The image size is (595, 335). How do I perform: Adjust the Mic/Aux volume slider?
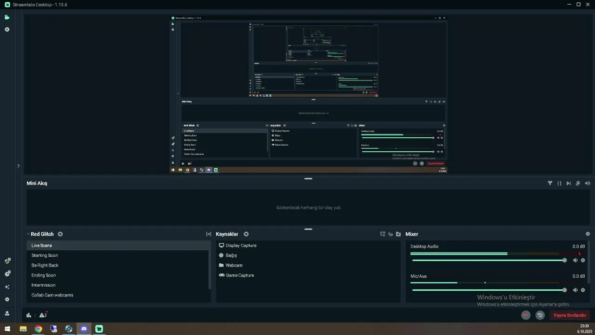[489, 290]
